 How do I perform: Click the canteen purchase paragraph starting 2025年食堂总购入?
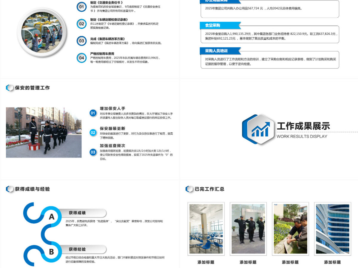[x=271, y=36]
